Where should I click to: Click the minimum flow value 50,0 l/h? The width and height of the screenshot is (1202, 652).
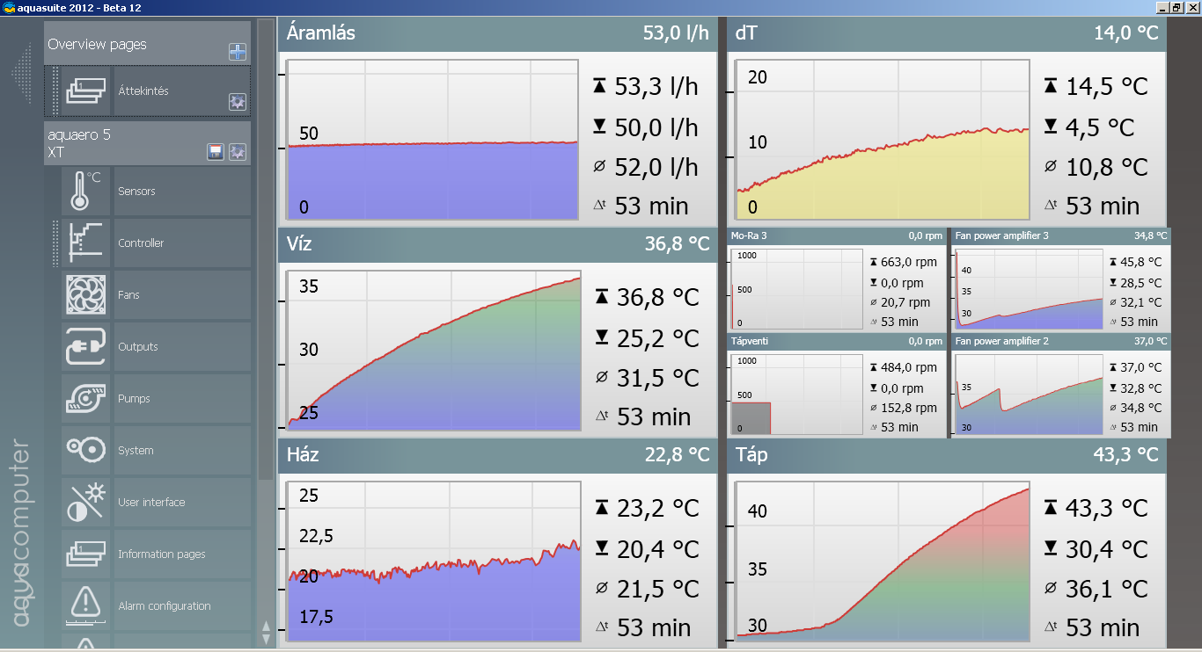tap(656, 127)
